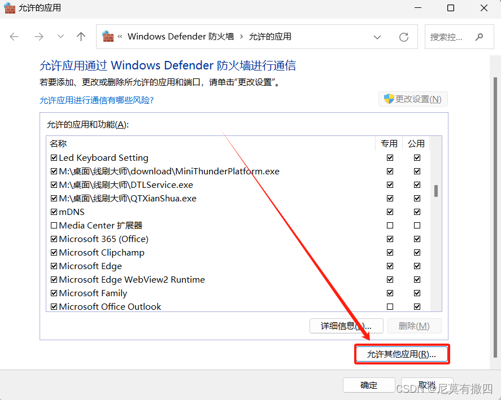
Task: Uncheck 专用 for mDNS
Action: 390,212
